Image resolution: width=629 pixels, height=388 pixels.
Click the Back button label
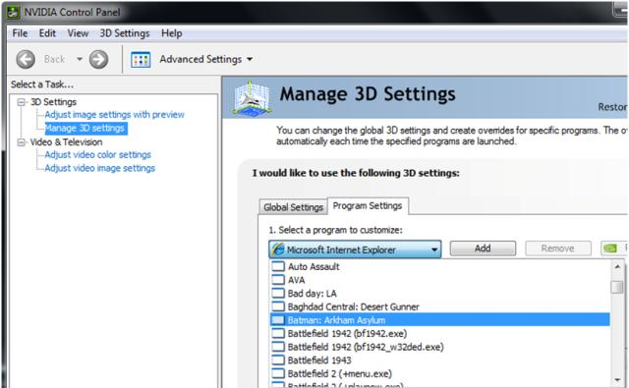55,59
